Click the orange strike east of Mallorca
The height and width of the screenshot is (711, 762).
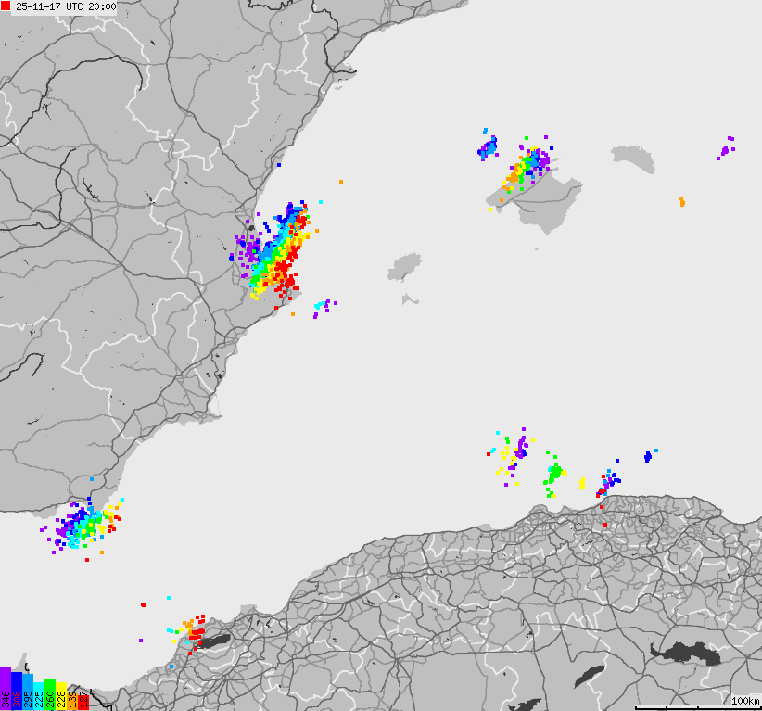point(683,199)
